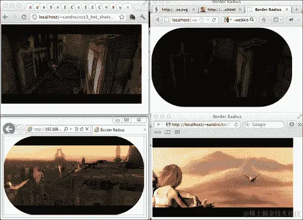
Task: Go back in Internet Explorer
Action: (x=9, y=128)
